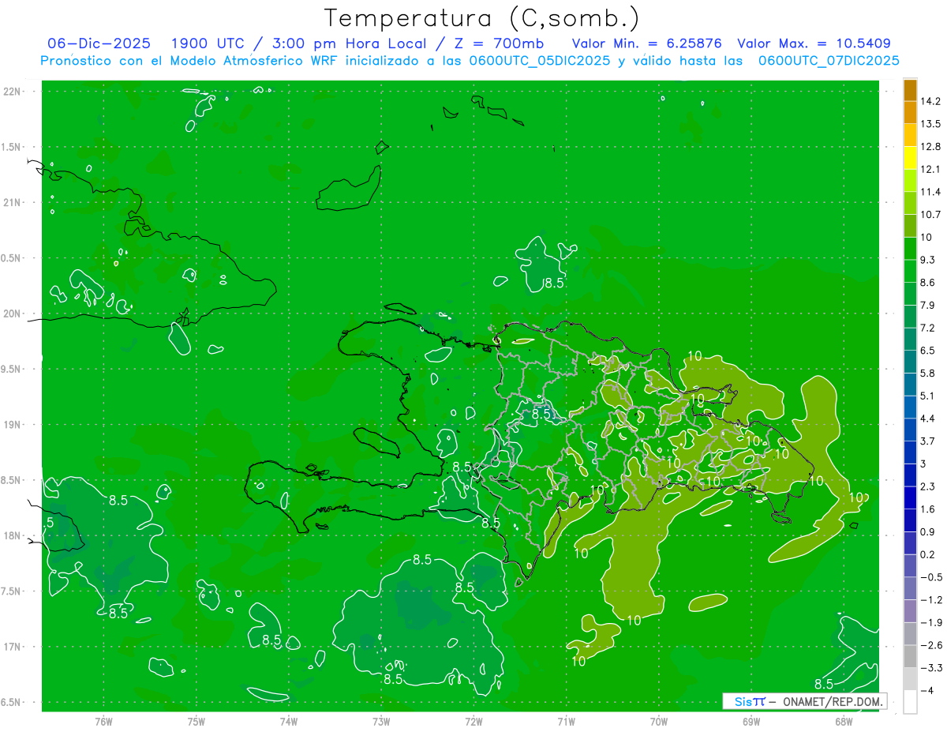Image resolution: width=947 pixels, height=732 pixels.
Task: Click the colorbar label "9.3"
Action: tap(927, 260)
